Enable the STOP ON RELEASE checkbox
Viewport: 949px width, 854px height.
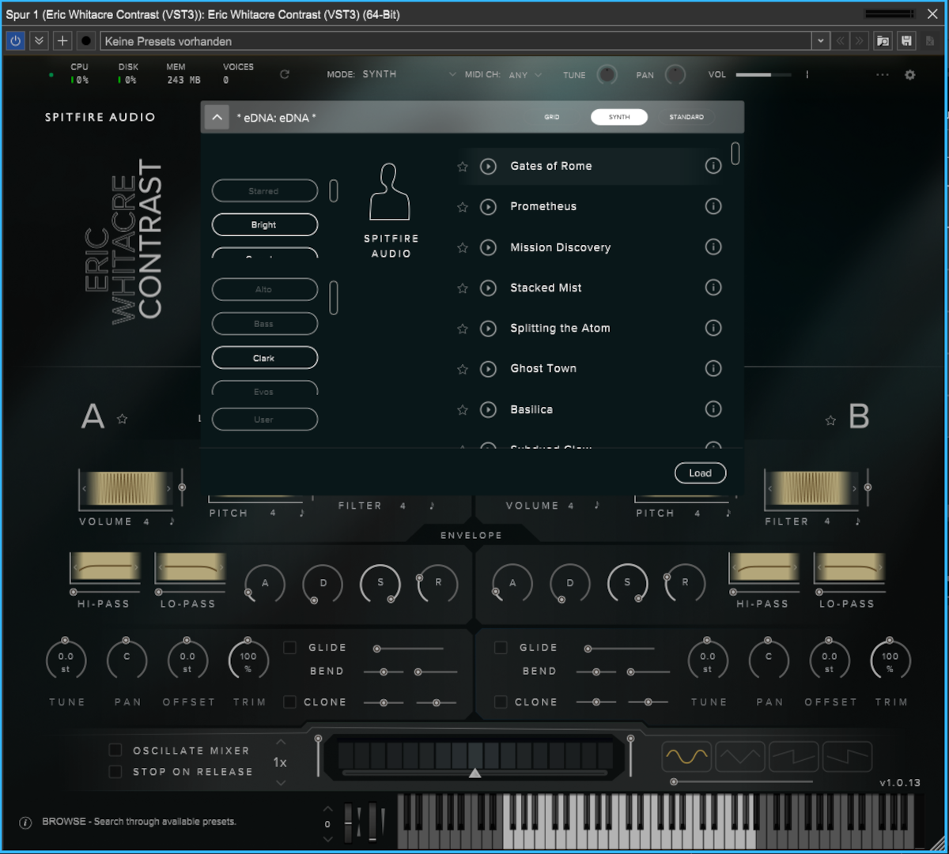[x=115, y=771]
